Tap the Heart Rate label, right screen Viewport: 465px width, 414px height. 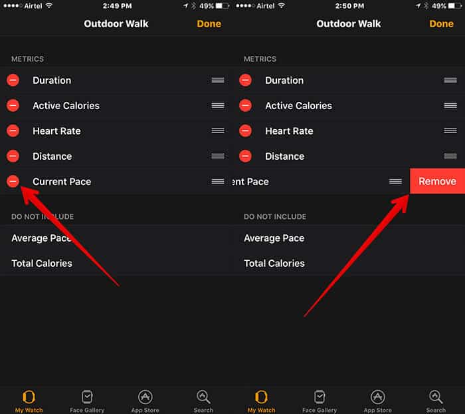[289, 130]
